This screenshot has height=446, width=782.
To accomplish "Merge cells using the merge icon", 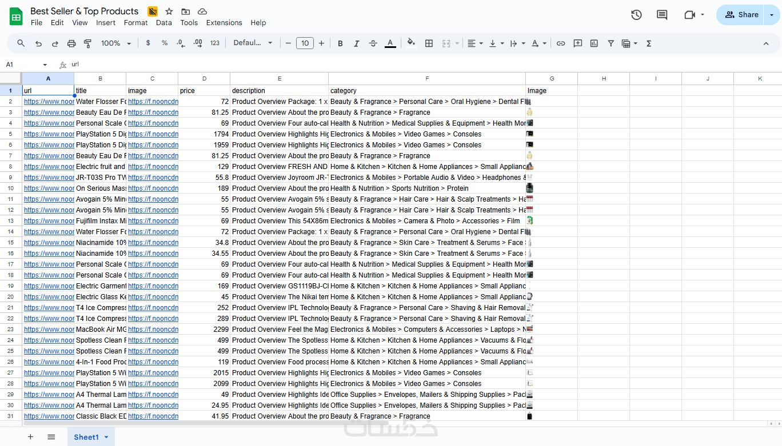I will (x=446, y=43).
